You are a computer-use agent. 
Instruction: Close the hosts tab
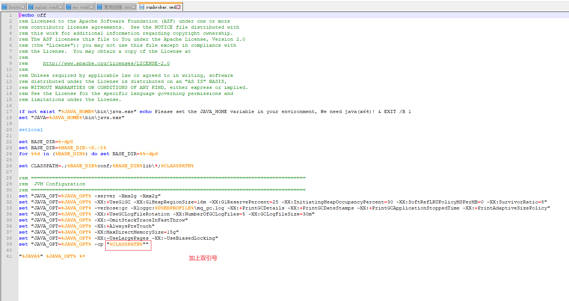(23, 7)
